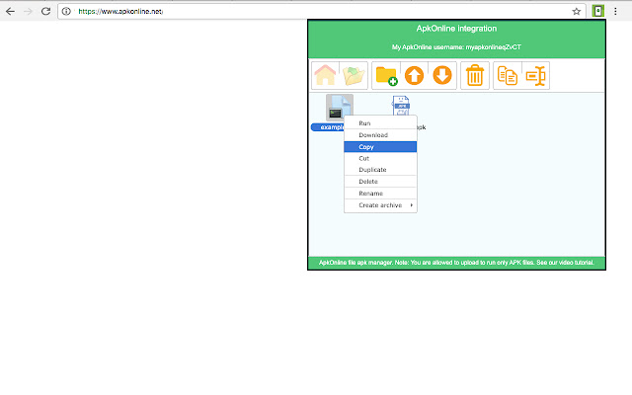The height and width of the screenshot is (395, 632).
Task: Click the trash can delete icon
Action: tap(475, 75)
